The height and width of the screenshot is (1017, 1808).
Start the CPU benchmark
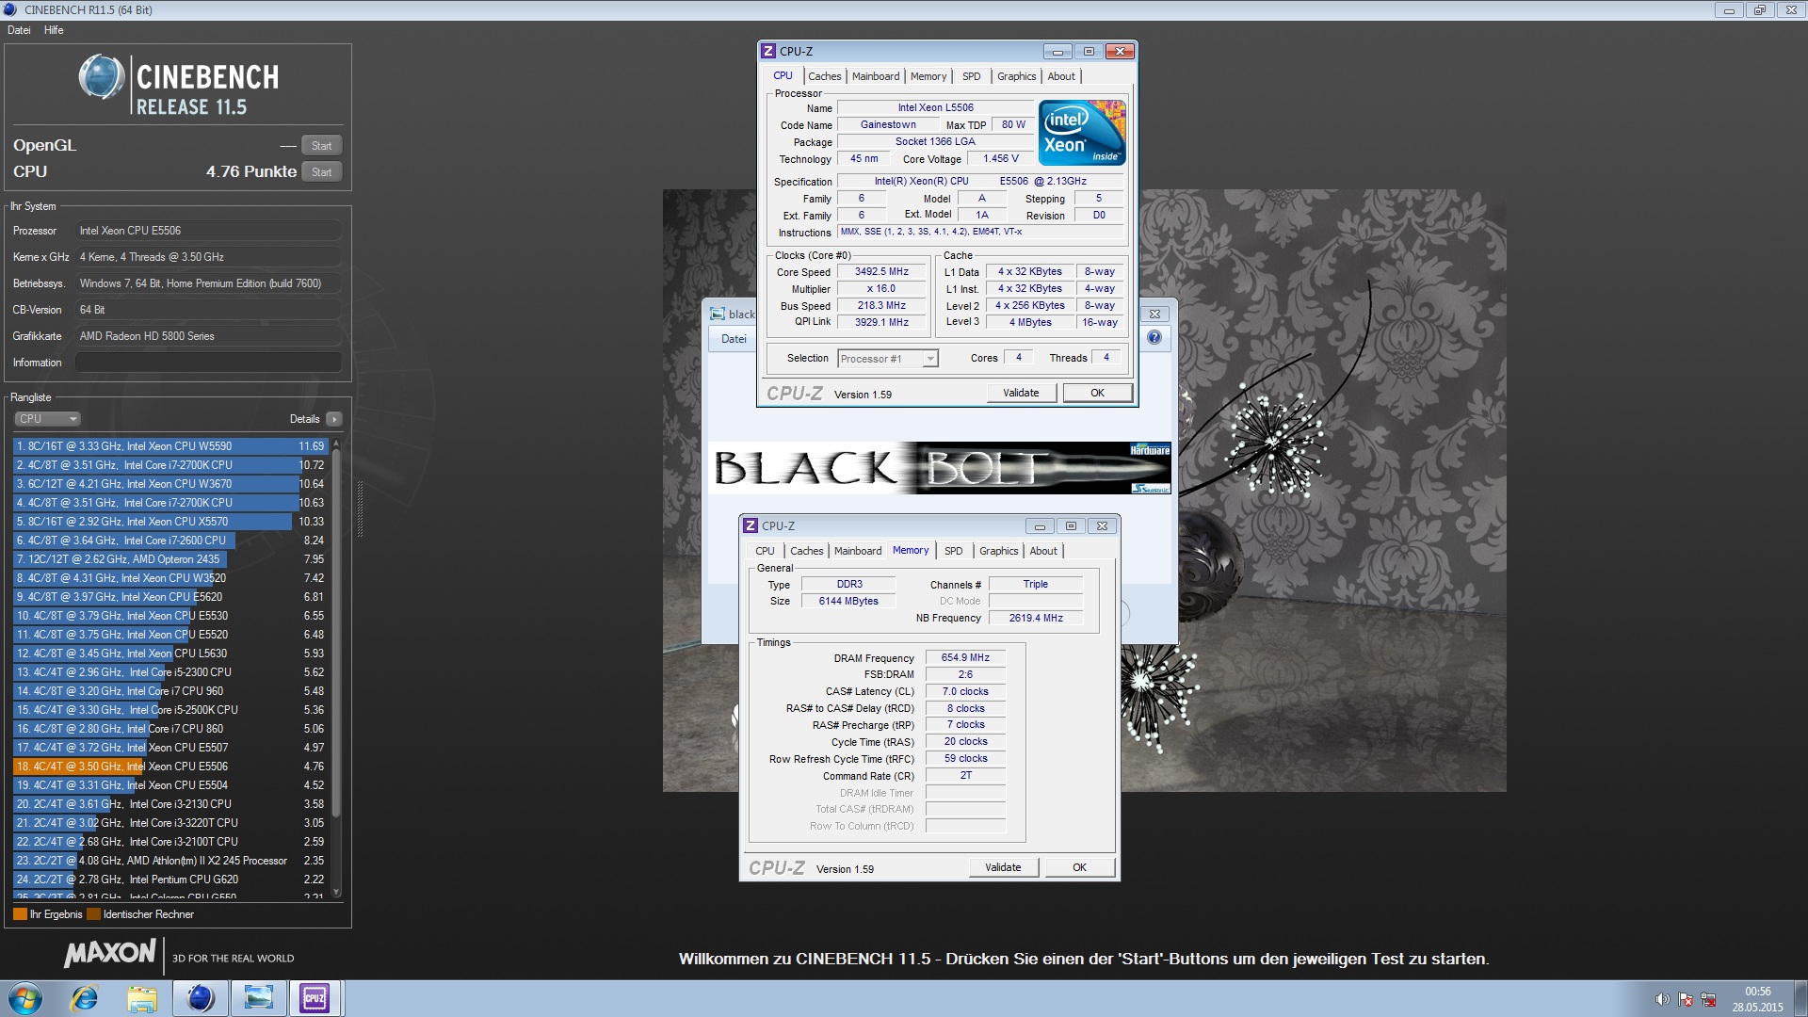[x=321, y=172]
